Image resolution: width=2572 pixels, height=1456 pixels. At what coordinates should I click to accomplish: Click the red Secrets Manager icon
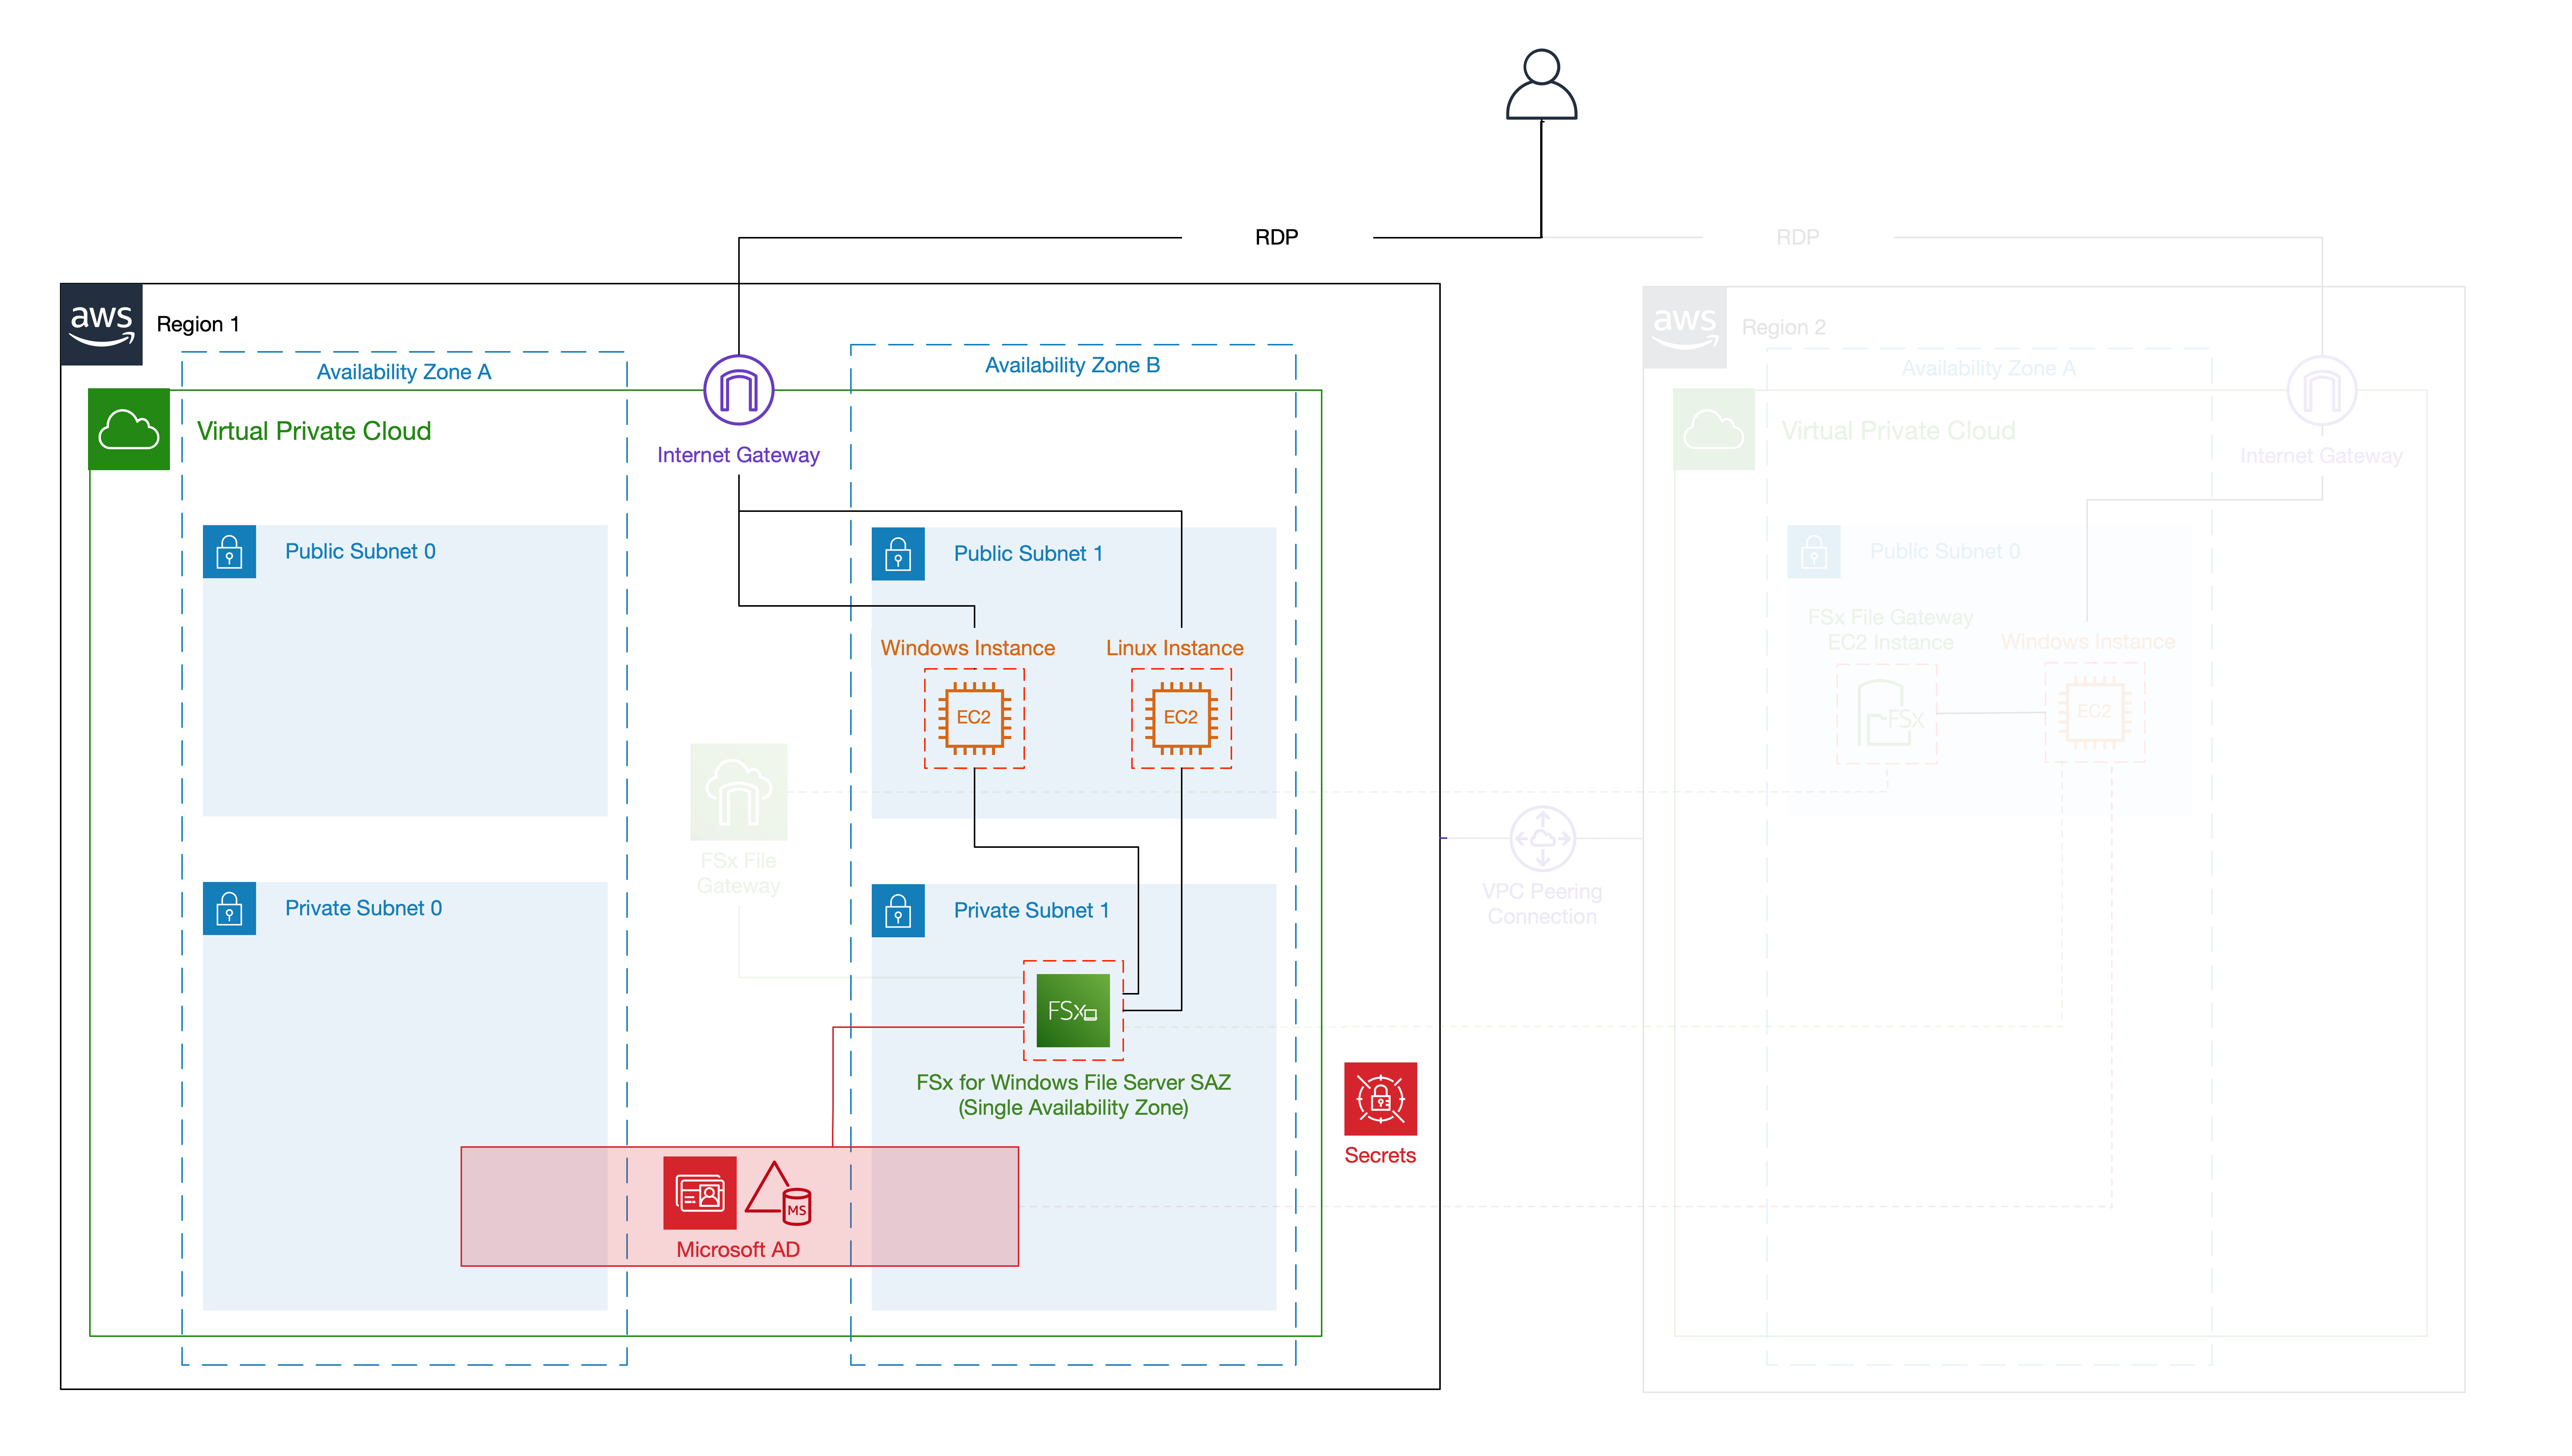pyautogui.click(x=1380, y=1098)
